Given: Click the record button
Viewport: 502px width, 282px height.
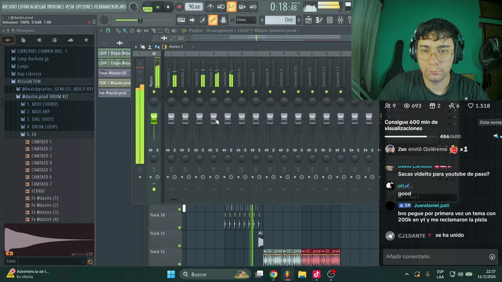Looking at the screenshot, I should pos(179,7).
